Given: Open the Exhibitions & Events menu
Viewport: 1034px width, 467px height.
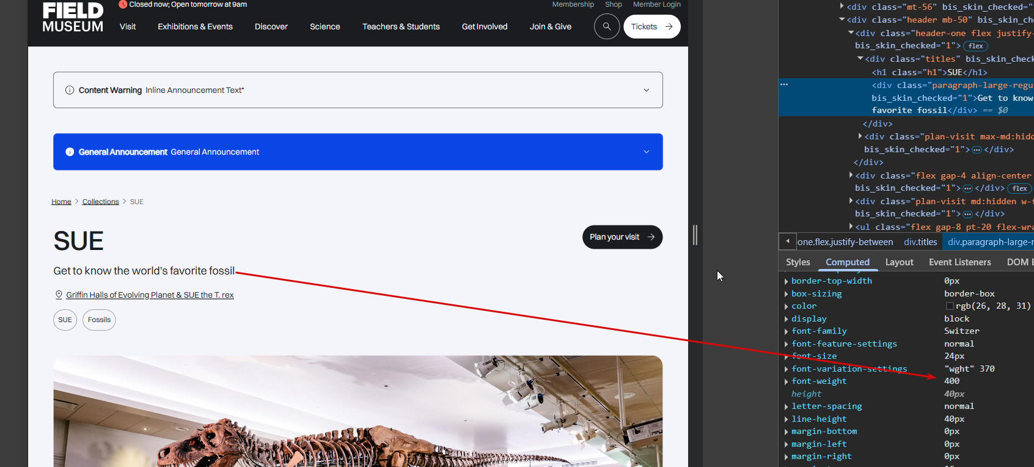Looking at the screenshot, I should click(x=195, y=27).
